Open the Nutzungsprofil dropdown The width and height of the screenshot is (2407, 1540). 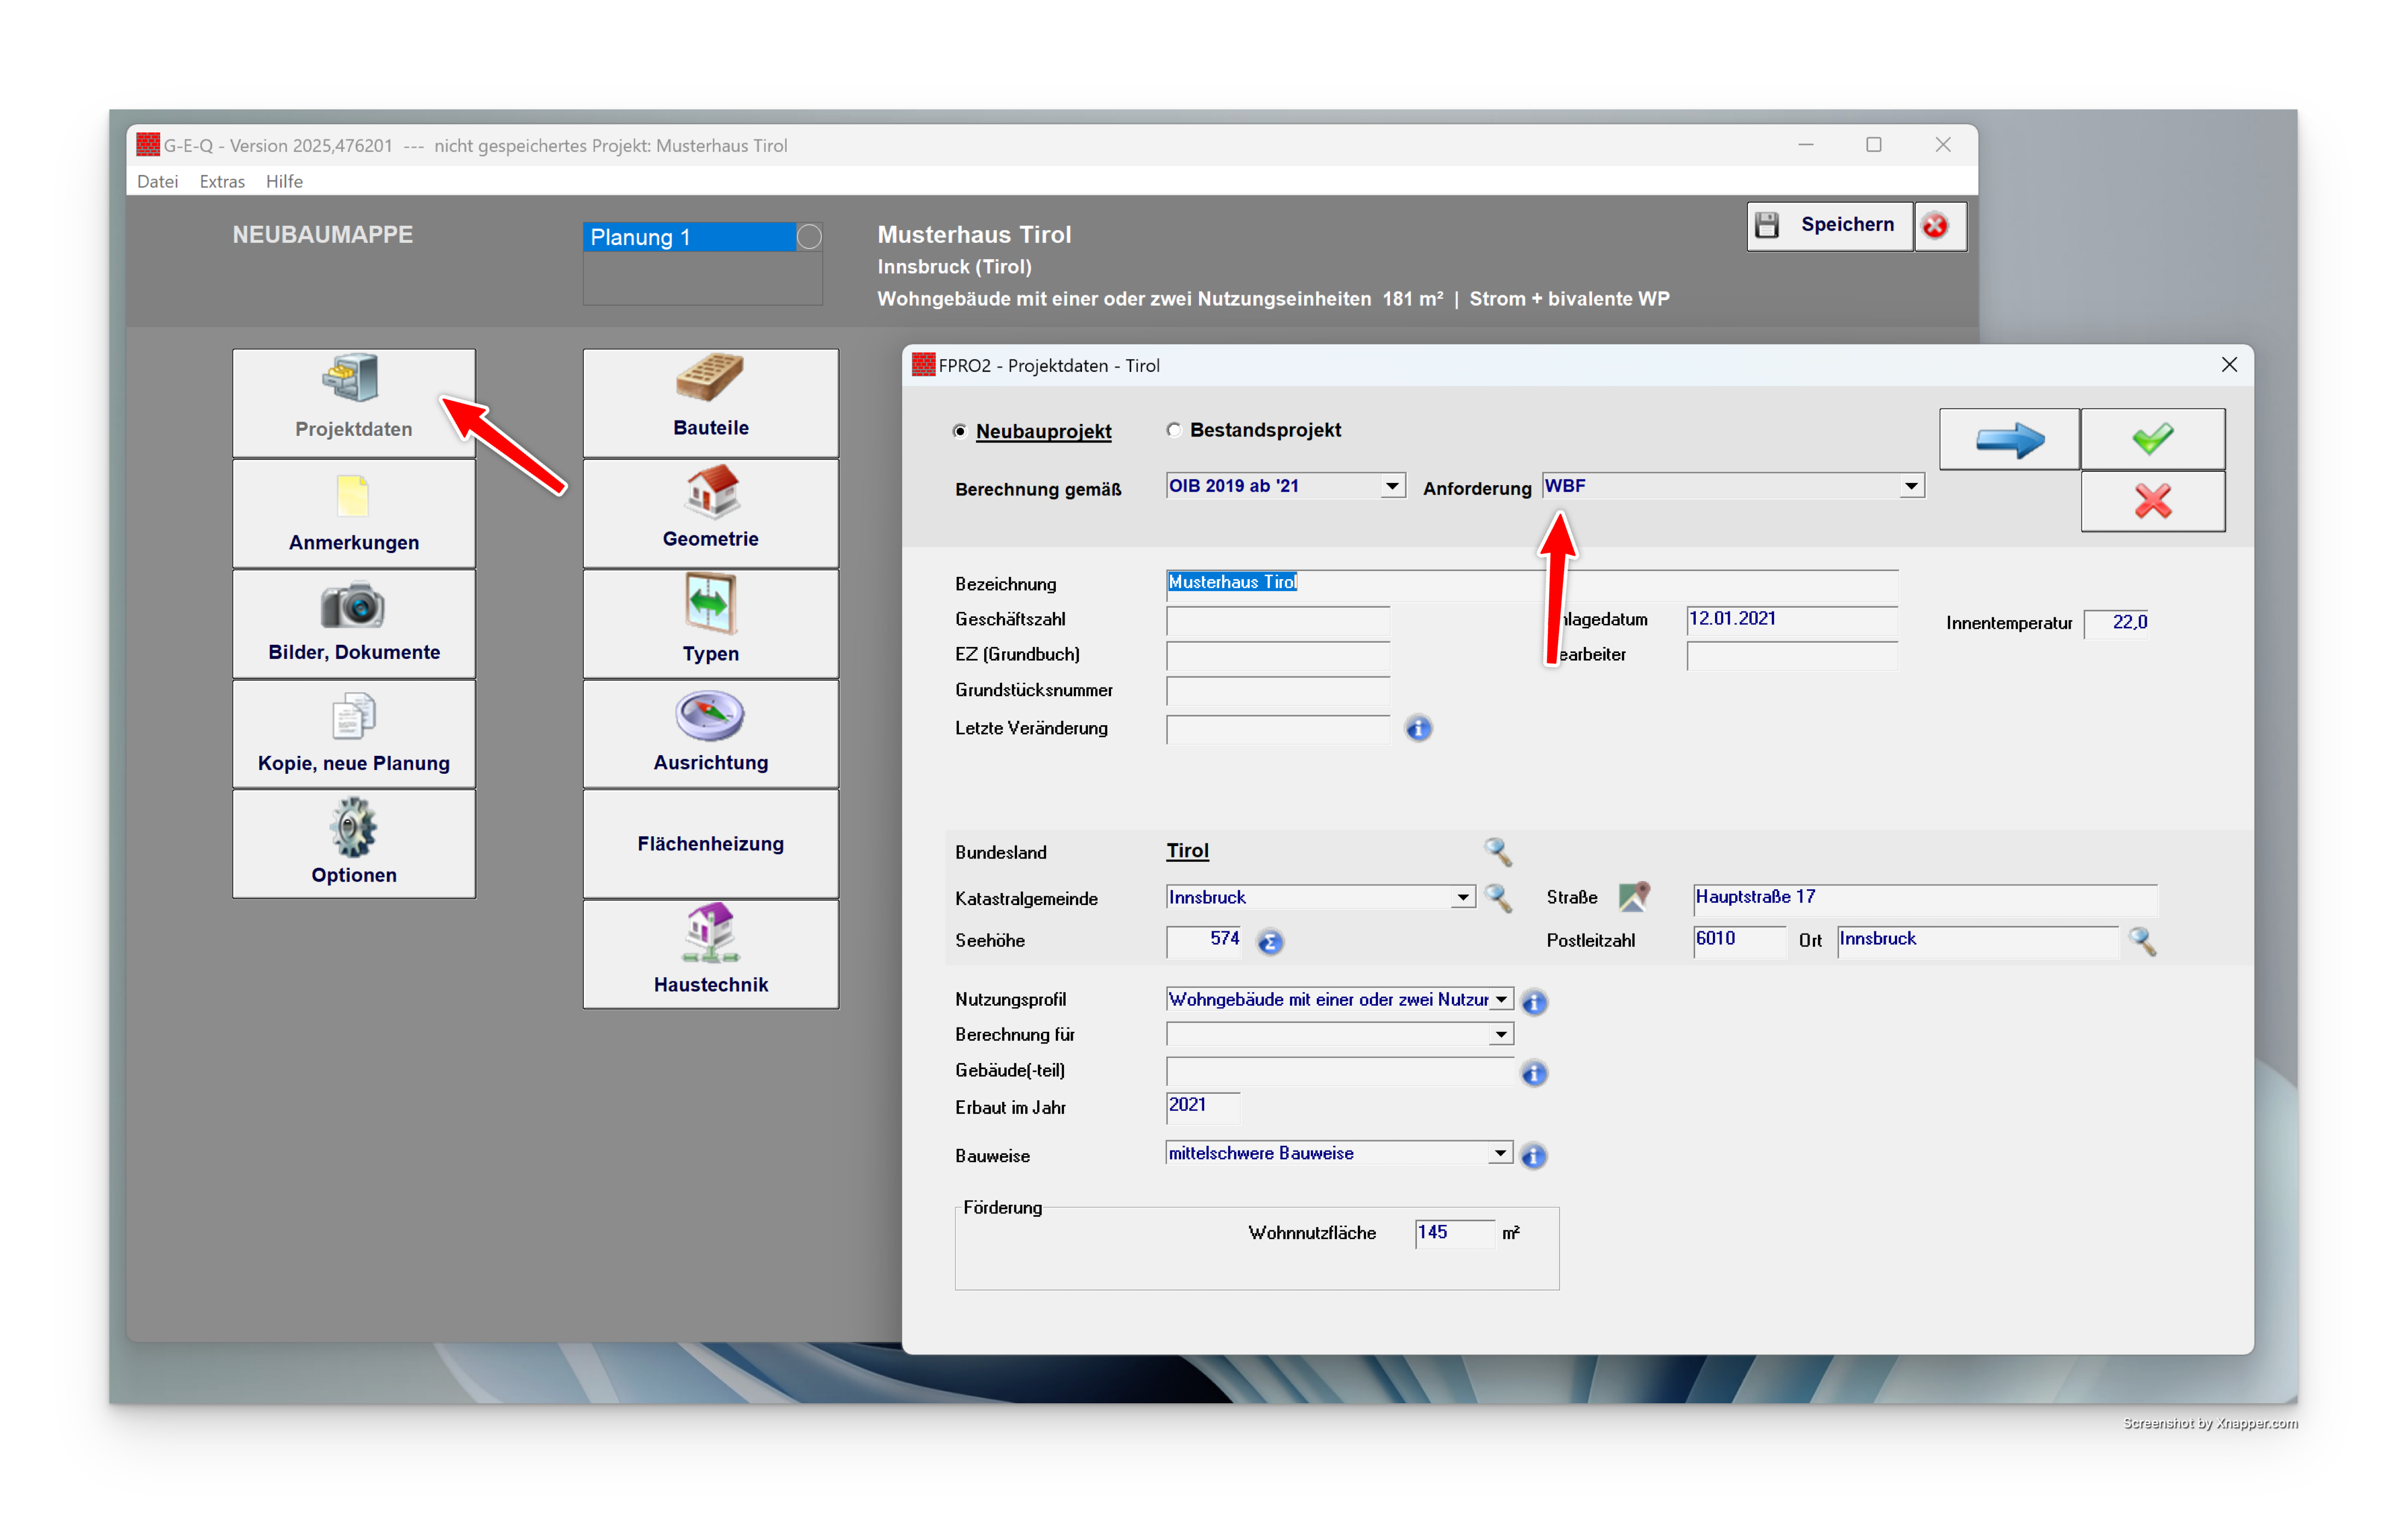[1500, 999]
